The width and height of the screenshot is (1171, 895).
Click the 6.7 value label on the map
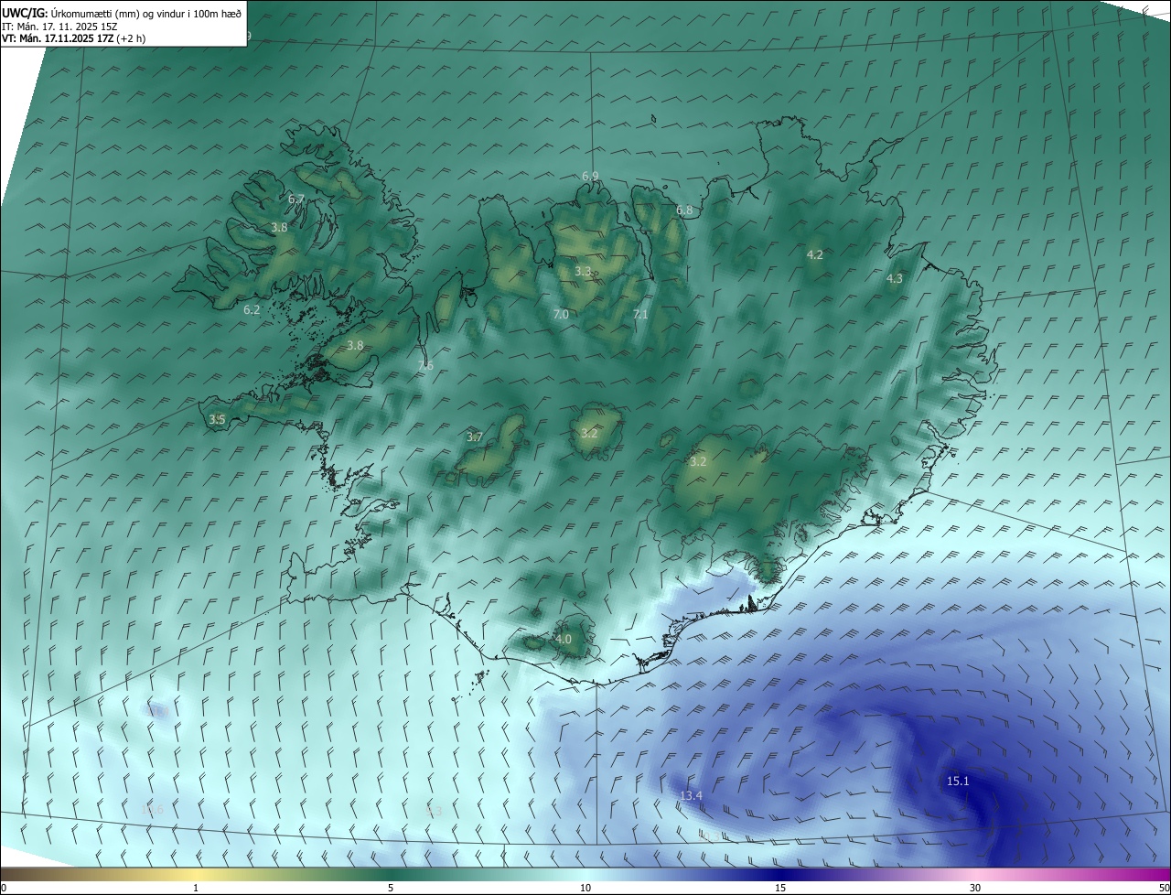(x=296, y=199)
